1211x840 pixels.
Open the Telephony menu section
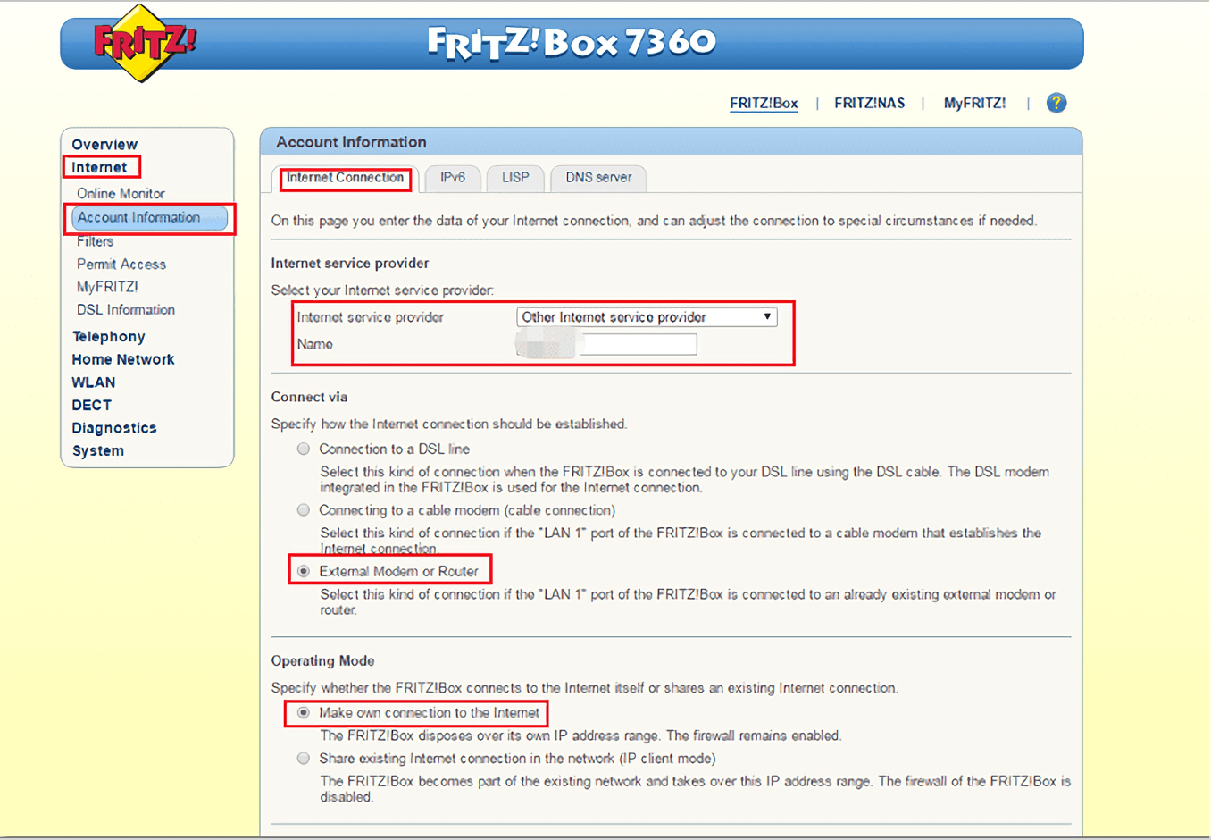coord(108,337)
